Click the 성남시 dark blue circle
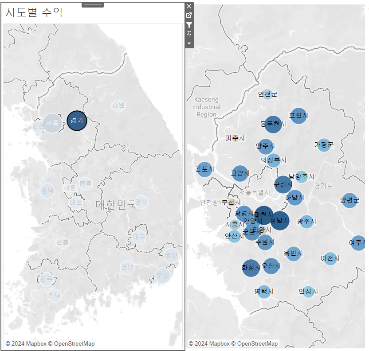This screenshot has height=351, width=369. [x=279, y=221]
